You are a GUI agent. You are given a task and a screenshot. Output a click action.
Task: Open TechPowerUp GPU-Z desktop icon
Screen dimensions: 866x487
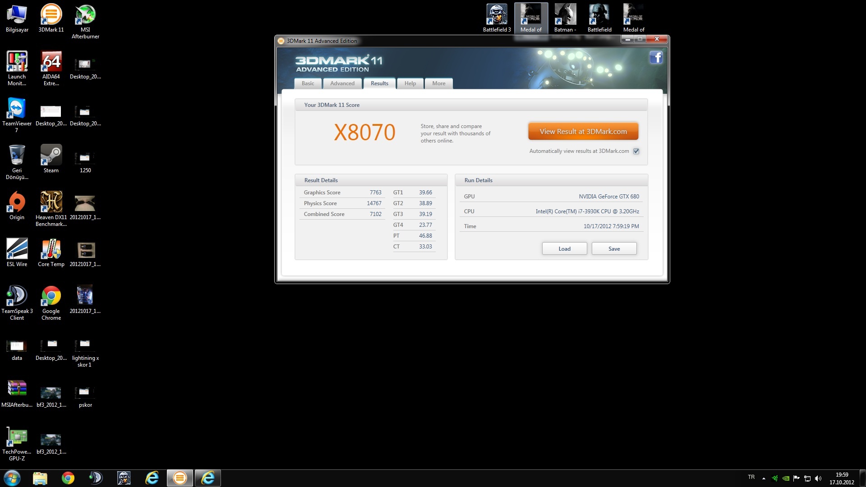[17, 444]
